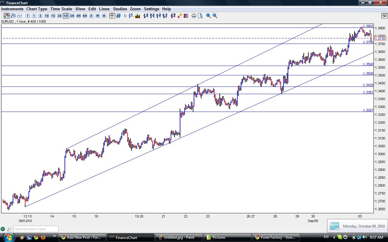The image size is (388, 242).
Task: Click the 1.3267 horizontal line label
Action: pyautogui.click(x=368, y=110)
